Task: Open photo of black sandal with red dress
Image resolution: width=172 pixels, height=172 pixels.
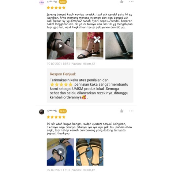Action: coord(90,46)
